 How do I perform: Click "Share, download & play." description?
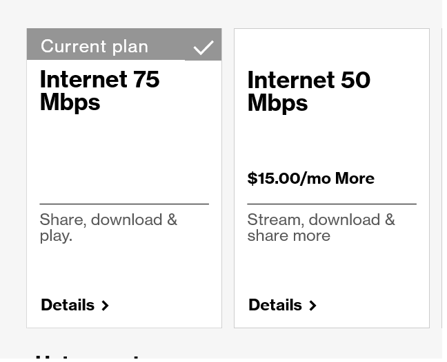tap(108, 227)
